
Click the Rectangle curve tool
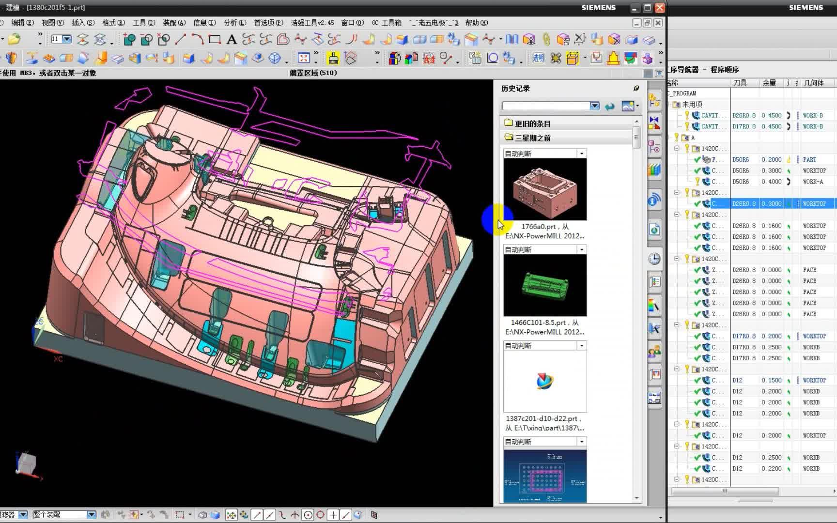[x=214, y=39]
